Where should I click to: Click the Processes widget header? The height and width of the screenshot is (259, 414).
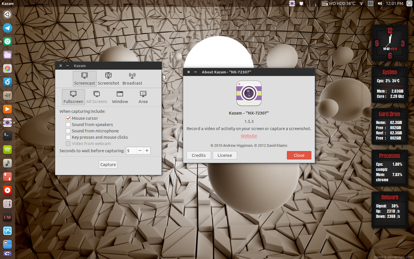coord(390,156)
